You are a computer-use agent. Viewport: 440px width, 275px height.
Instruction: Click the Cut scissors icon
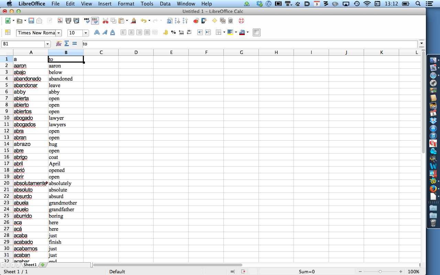click(x=105, y=21)
